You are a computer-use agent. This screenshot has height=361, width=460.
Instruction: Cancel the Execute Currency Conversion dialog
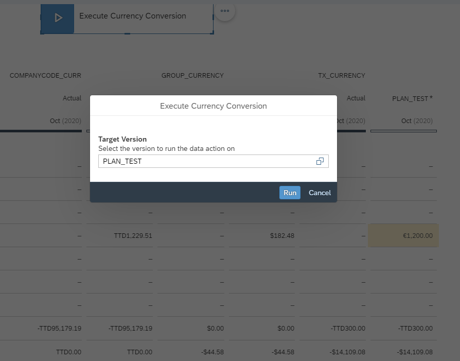[320, 193]
